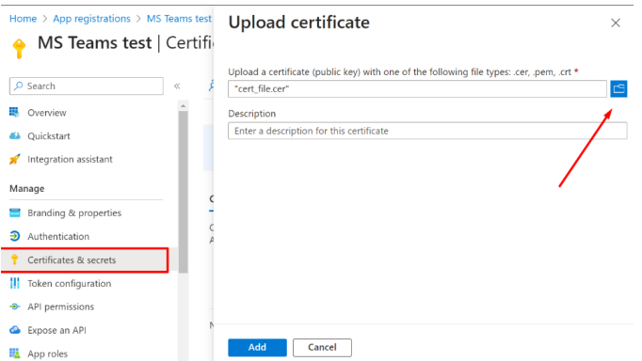Go to Home breadcrumb link

click(23, 19)
